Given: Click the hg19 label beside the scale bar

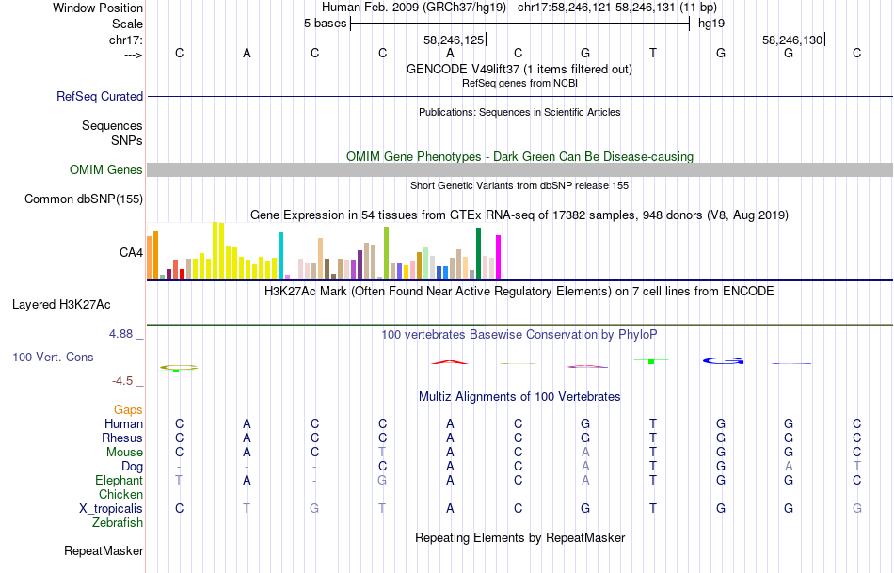Looking at the screenshot, I should [711, 24].
